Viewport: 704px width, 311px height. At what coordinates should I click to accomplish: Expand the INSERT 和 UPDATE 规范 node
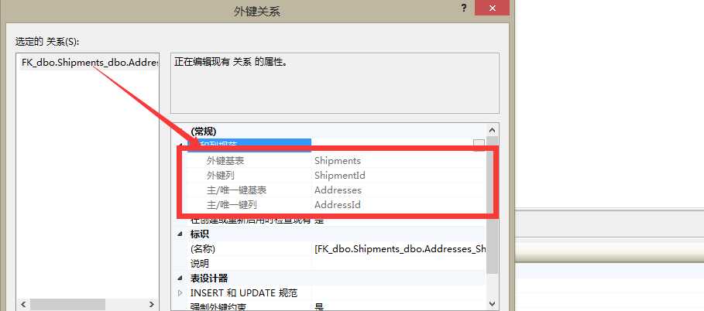180,293
